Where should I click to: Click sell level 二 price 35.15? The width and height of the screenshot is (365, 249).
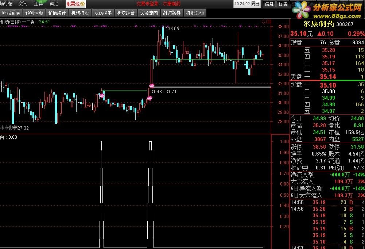point(329,70)
